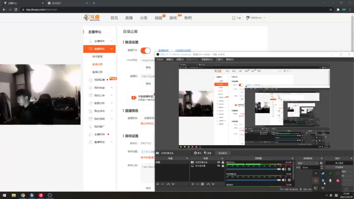Add a new source with plus icon
Screen dimensions: 354x199
(193, 184)
